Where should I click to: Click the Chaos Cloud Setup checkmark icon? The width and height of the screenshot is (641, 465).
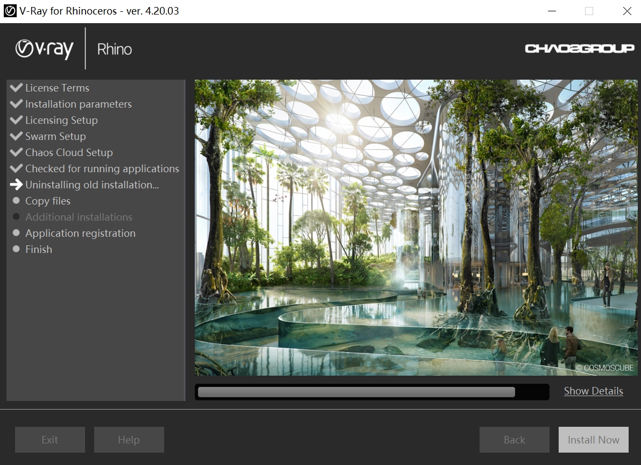click(x=16, y=152)
